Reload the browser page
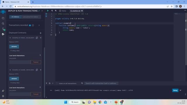The height and width of the screenshot is (105, 187). [x=11, y=6]
